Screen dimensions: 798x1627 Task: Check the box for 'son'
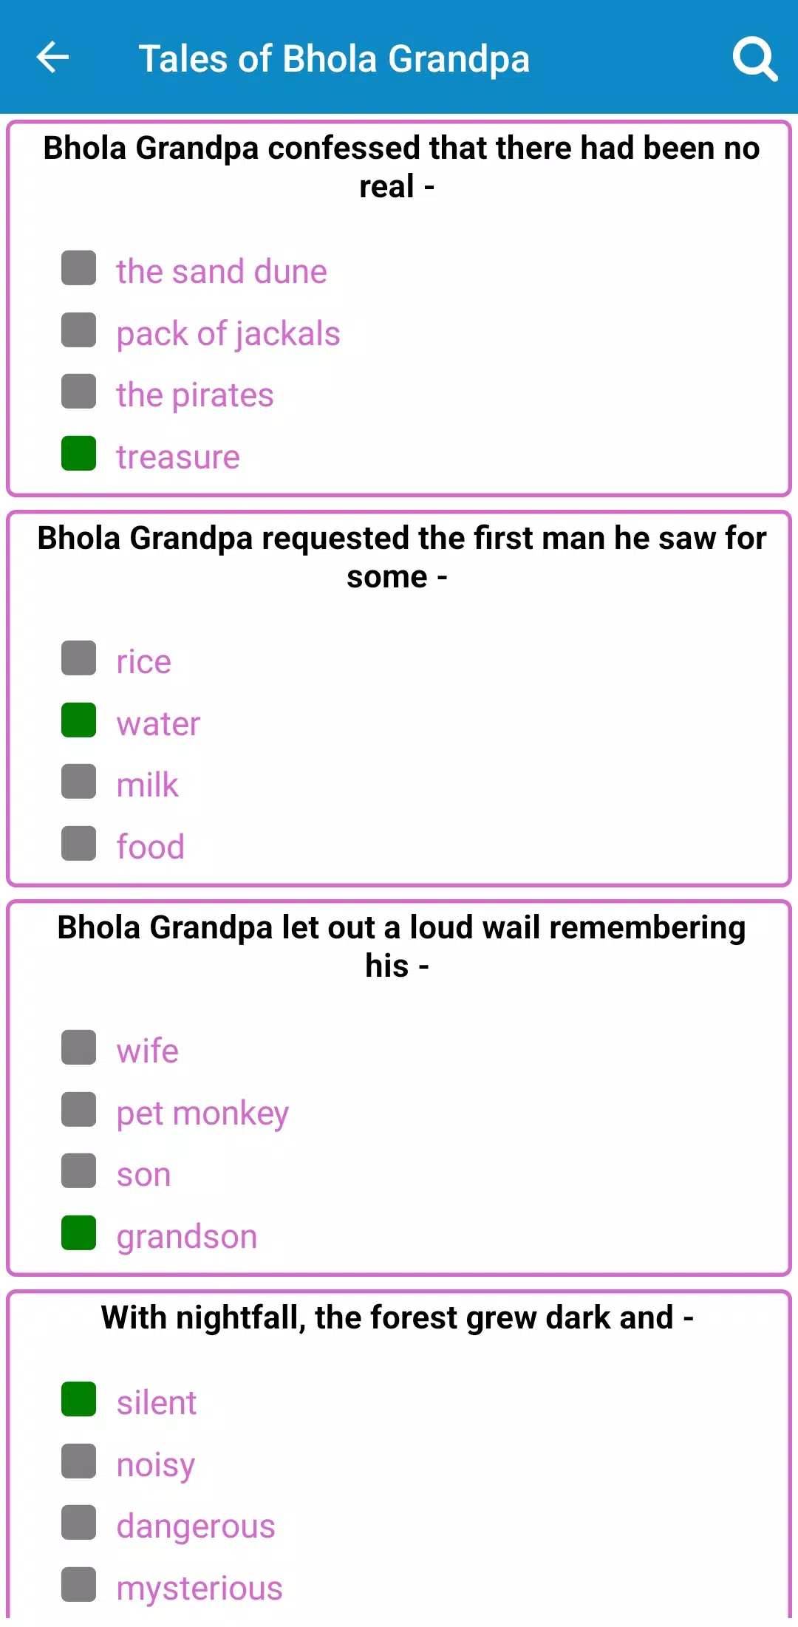pyautogui.click(x=79, y=1171)
